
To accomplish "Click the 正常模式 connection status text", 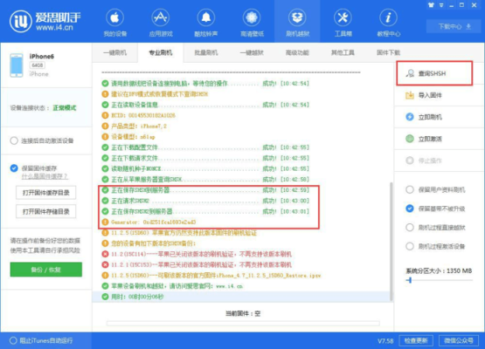I will pos(65,108).
